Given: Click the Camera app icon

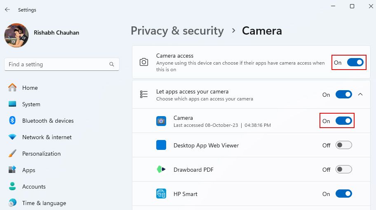Looking at the screenshot, I should click(161, 121).
